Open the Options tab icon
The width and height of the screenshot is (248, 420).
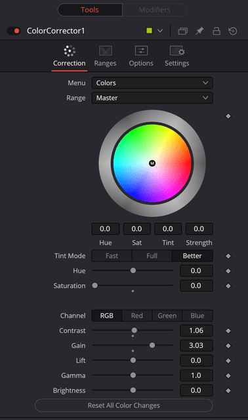141,51
